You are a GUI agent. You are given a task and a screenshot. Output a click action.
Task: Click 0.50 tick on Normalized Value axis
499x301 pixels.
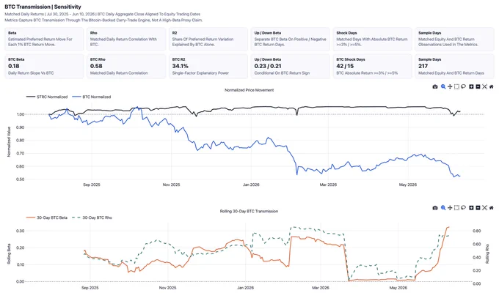pos(20,179)
